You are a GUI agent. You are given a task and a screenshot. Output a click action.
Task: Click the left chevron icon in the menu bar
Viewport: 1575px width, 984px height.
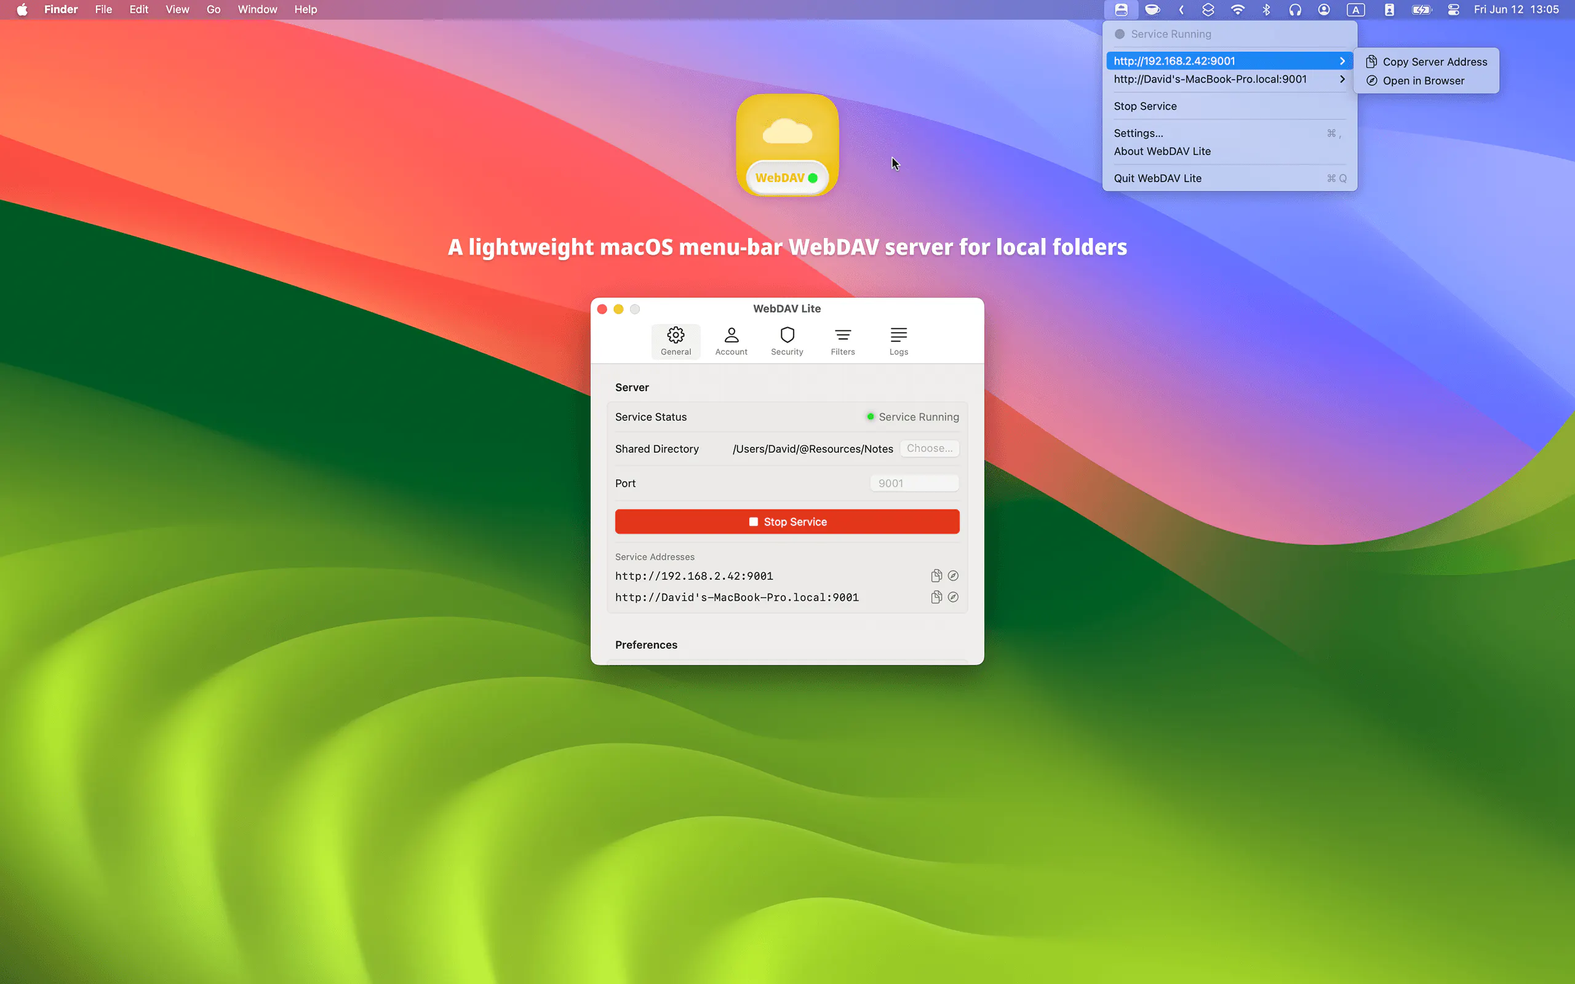(x=1181, y=10)
